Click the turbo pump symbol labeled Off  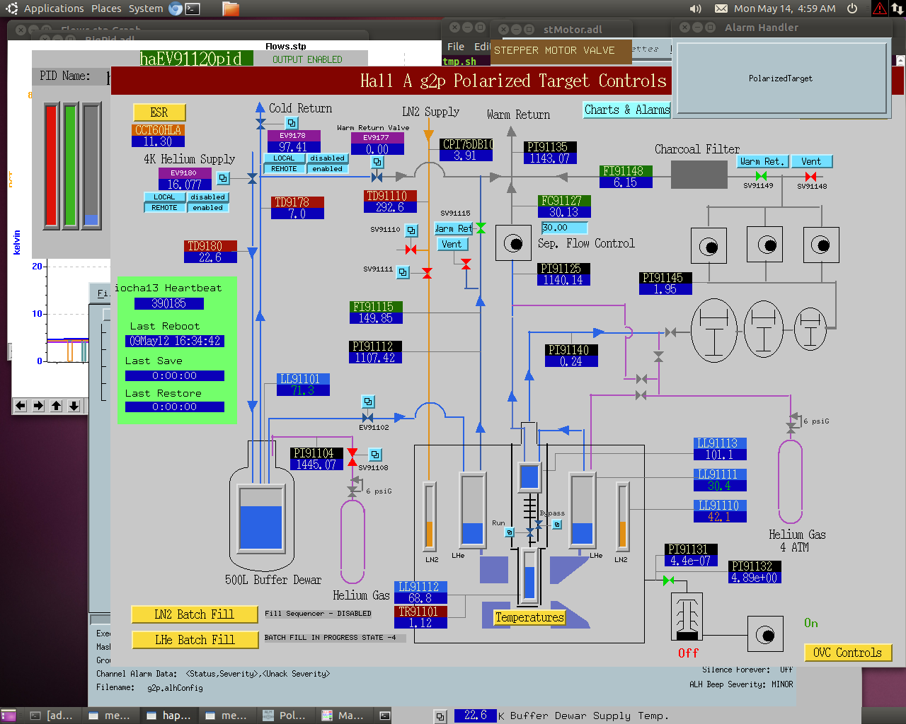pyautogui.click(x=687, y=617)
